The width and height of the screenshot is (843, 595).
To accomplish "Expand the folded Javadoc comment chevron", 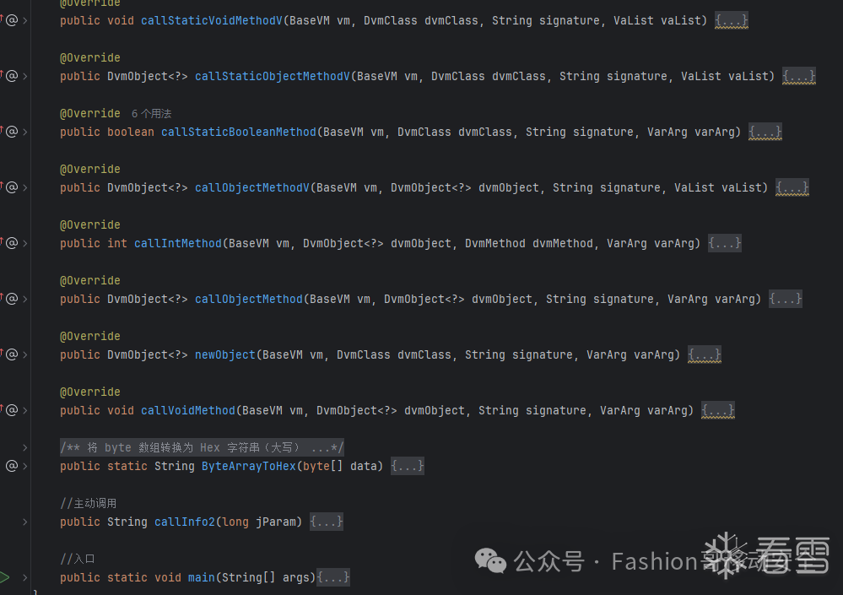I will pyautogui.click(x=24, y=447).
